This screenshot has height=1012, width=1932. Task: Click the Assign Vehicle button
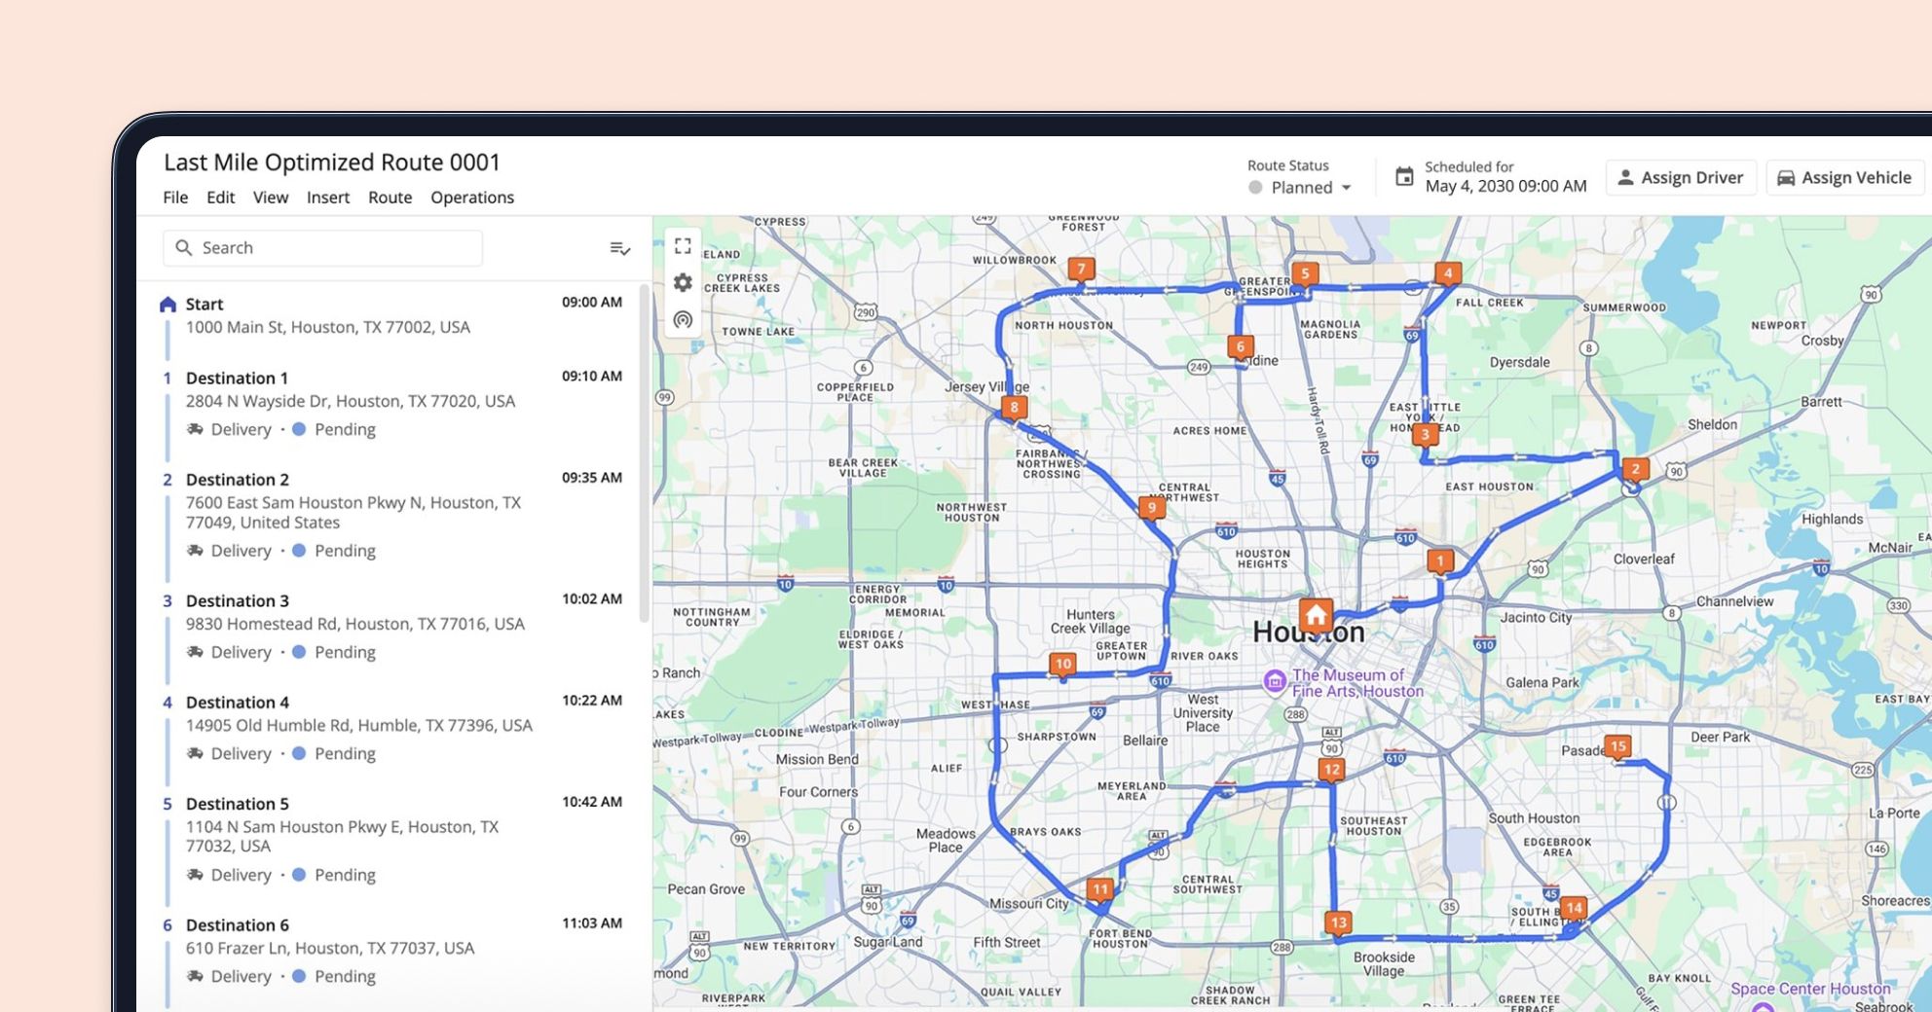pyautogui.click(x=1845, y=178)
